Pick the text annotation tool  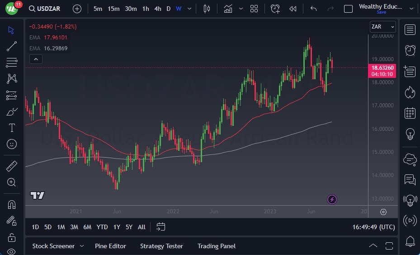coord(12,128)
